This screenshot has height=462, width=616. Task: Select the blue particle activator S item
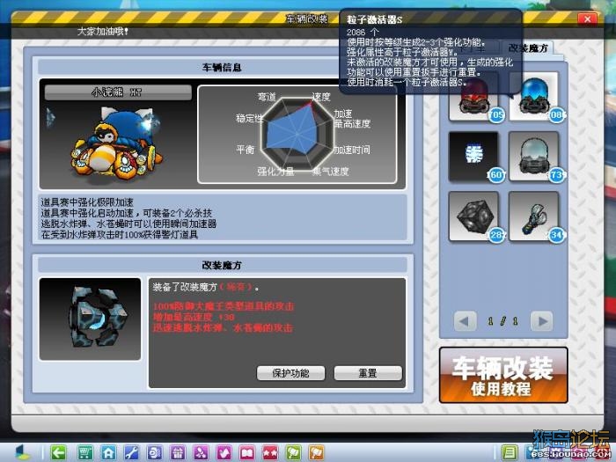533,97
